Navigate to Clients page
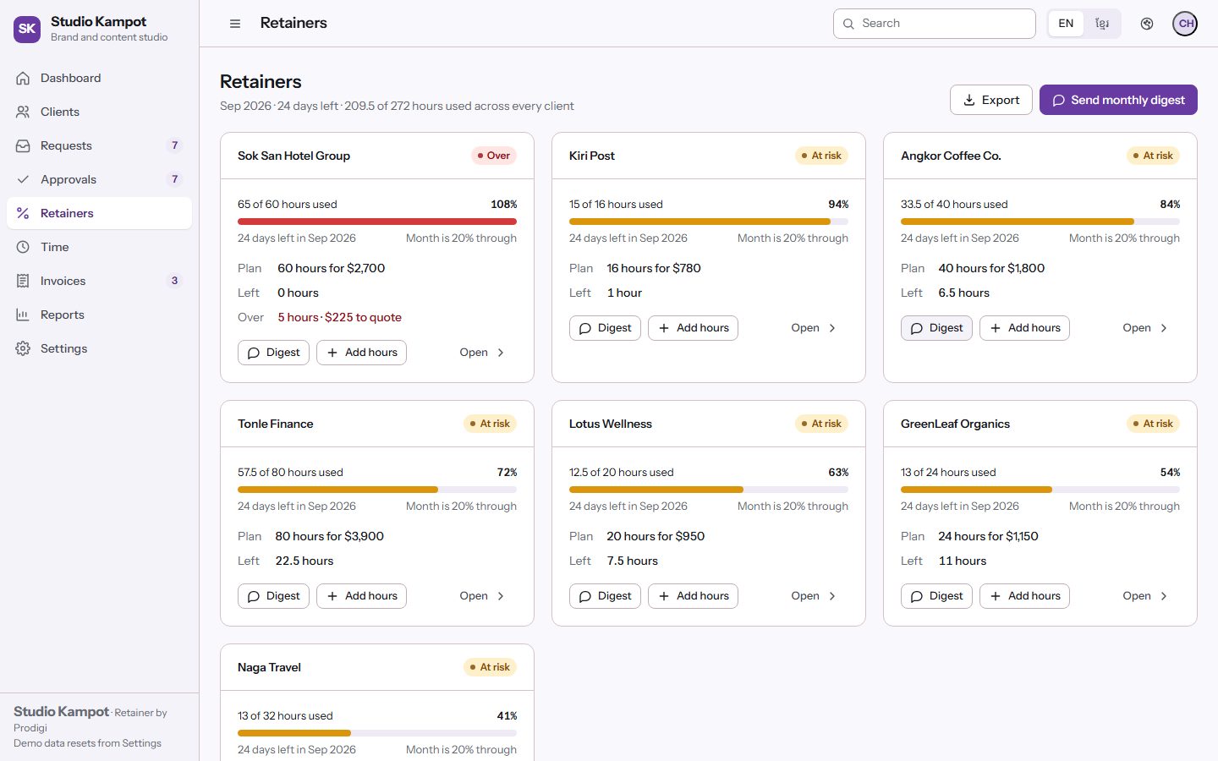The height and width of the screenshot is (761, 1218). point(99,112)
